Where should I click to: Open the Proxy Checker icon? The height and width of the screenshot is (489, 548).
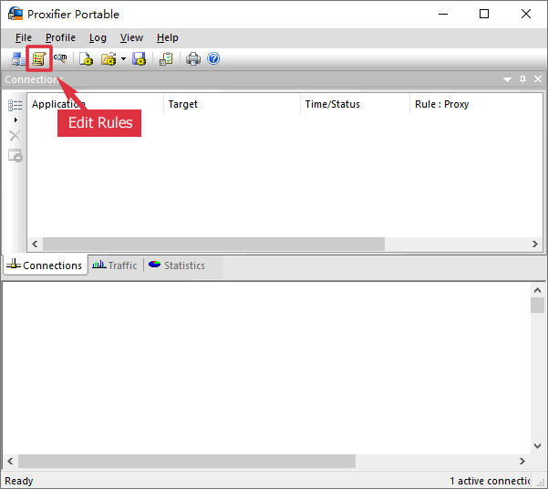point(166,58)
